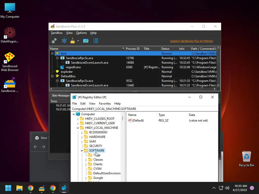This screenshot has height=194, width=259.
Task: Collapse the Computer node in registry tree
Action: pos(74,114)
